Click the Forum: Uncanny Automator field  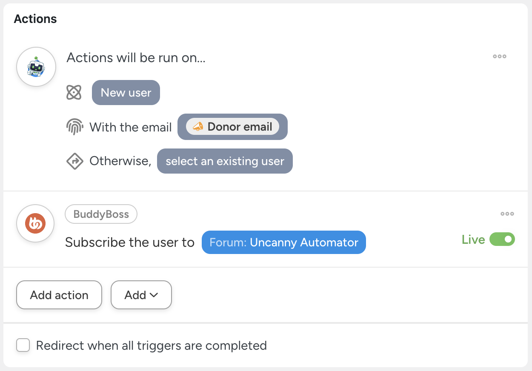pyautogui.click(x=283, y=243)
